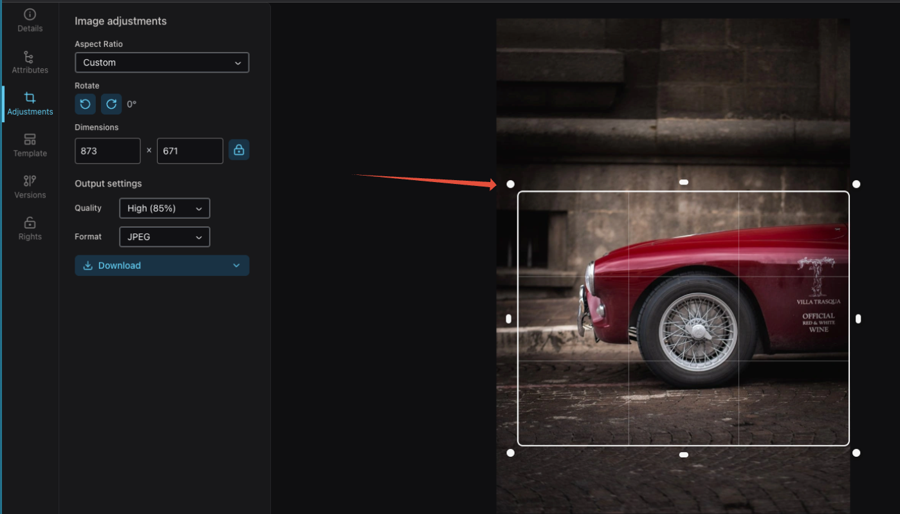Screen dimensions: 900x514
Task: Open the Quality dropdown
Action: point(165,208)
